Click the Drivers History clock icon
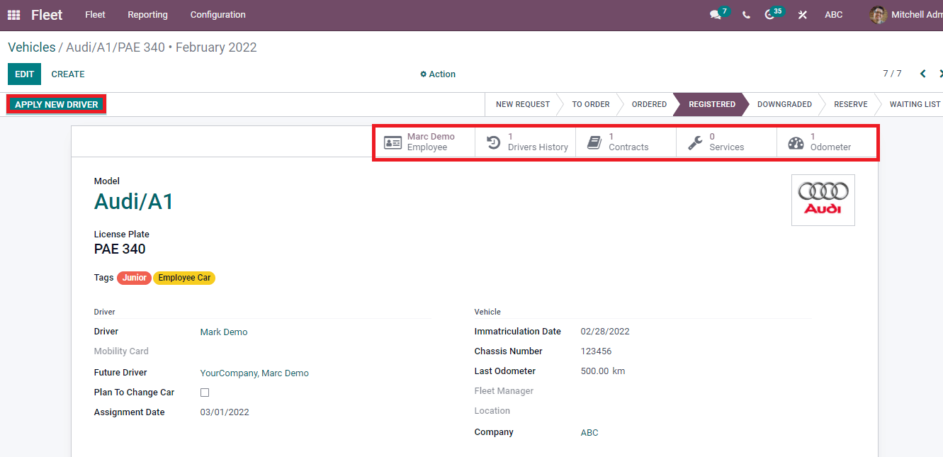The image size is (943, 457). (493, 142)
